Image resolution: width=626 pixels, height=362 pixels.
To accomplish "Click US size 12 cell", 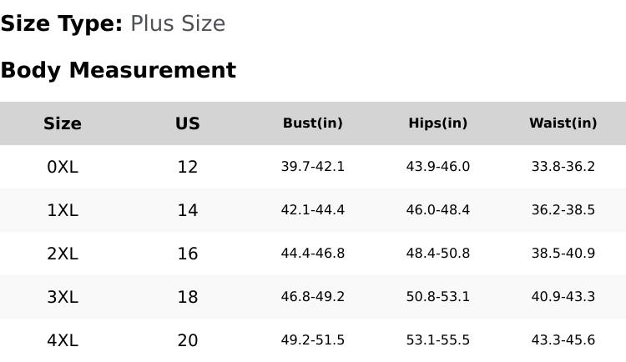I will pos(188,167).
